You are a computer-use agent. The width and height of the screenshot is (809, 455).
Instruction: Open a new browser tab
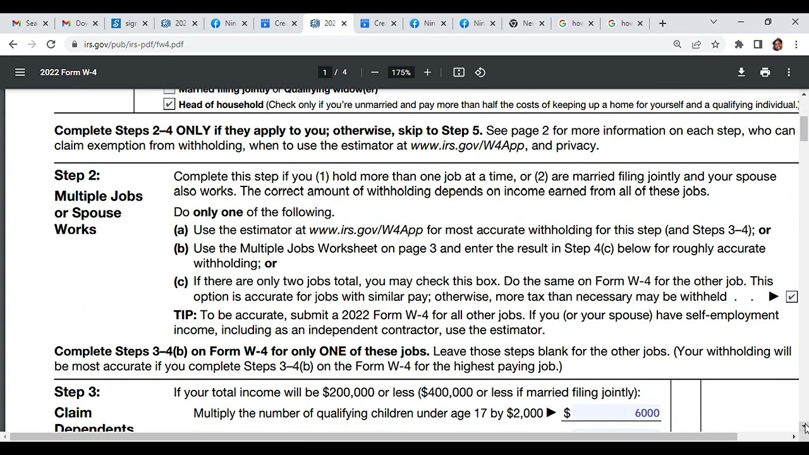pos(662,23)
